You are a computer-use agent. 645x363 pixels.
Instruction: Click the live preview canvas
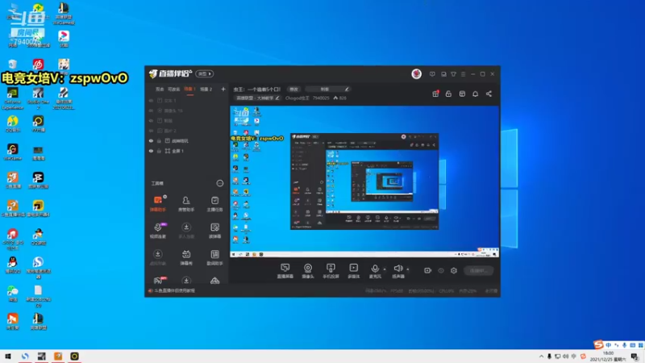pyautogui.click(x=364, y=182)
